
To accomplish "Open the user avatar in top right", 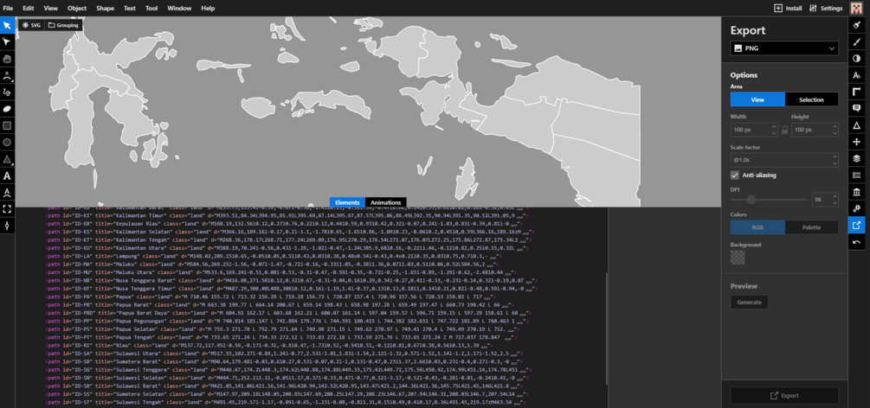I will 856,8.
